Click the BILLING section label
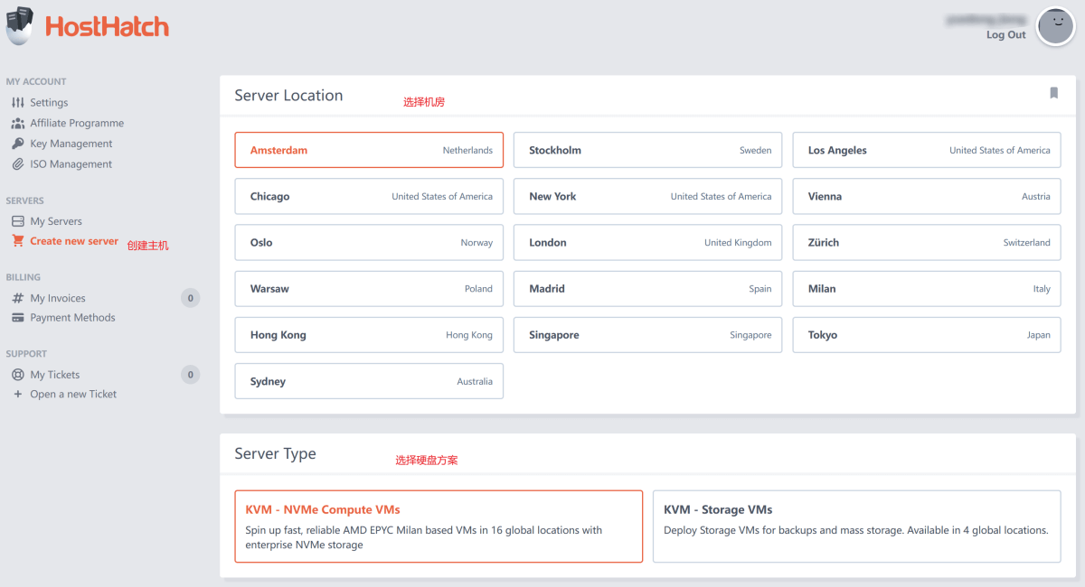 (24, 277)
